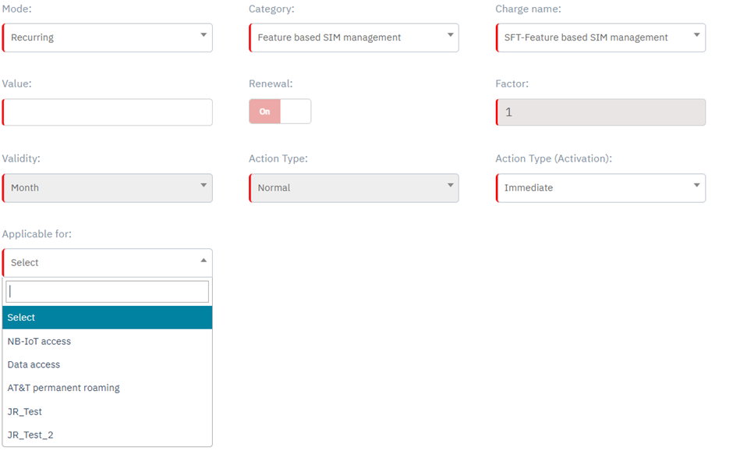Screen dimensions: 733x451
Task: Click the dropdown search box
Action: pyautogui.click(x=108, y=292)
